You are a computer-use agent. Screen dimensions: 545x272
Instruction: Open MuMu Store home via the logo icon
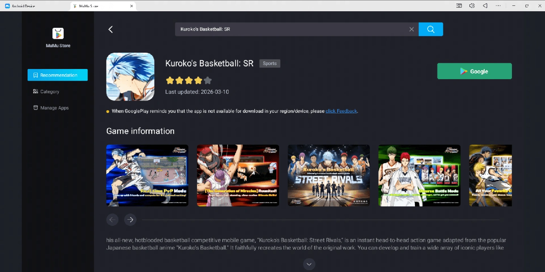tap(58, 33)
